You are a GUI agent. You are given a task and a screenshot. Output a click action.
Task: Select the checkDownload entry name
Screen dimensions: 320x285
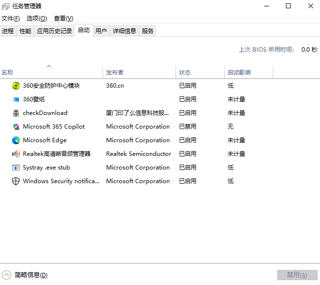pos(45,113)
